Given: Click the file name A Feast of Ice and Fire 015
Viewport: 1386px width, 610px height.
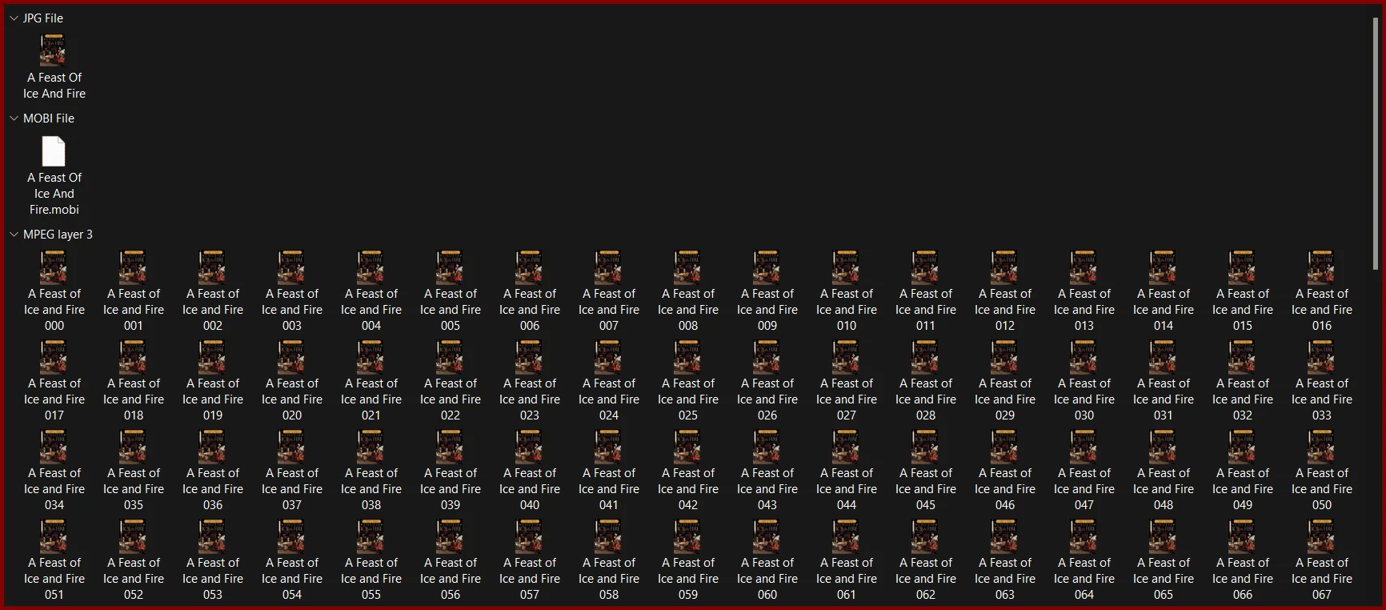Looking at the screenshot, I should point(1243,310).
